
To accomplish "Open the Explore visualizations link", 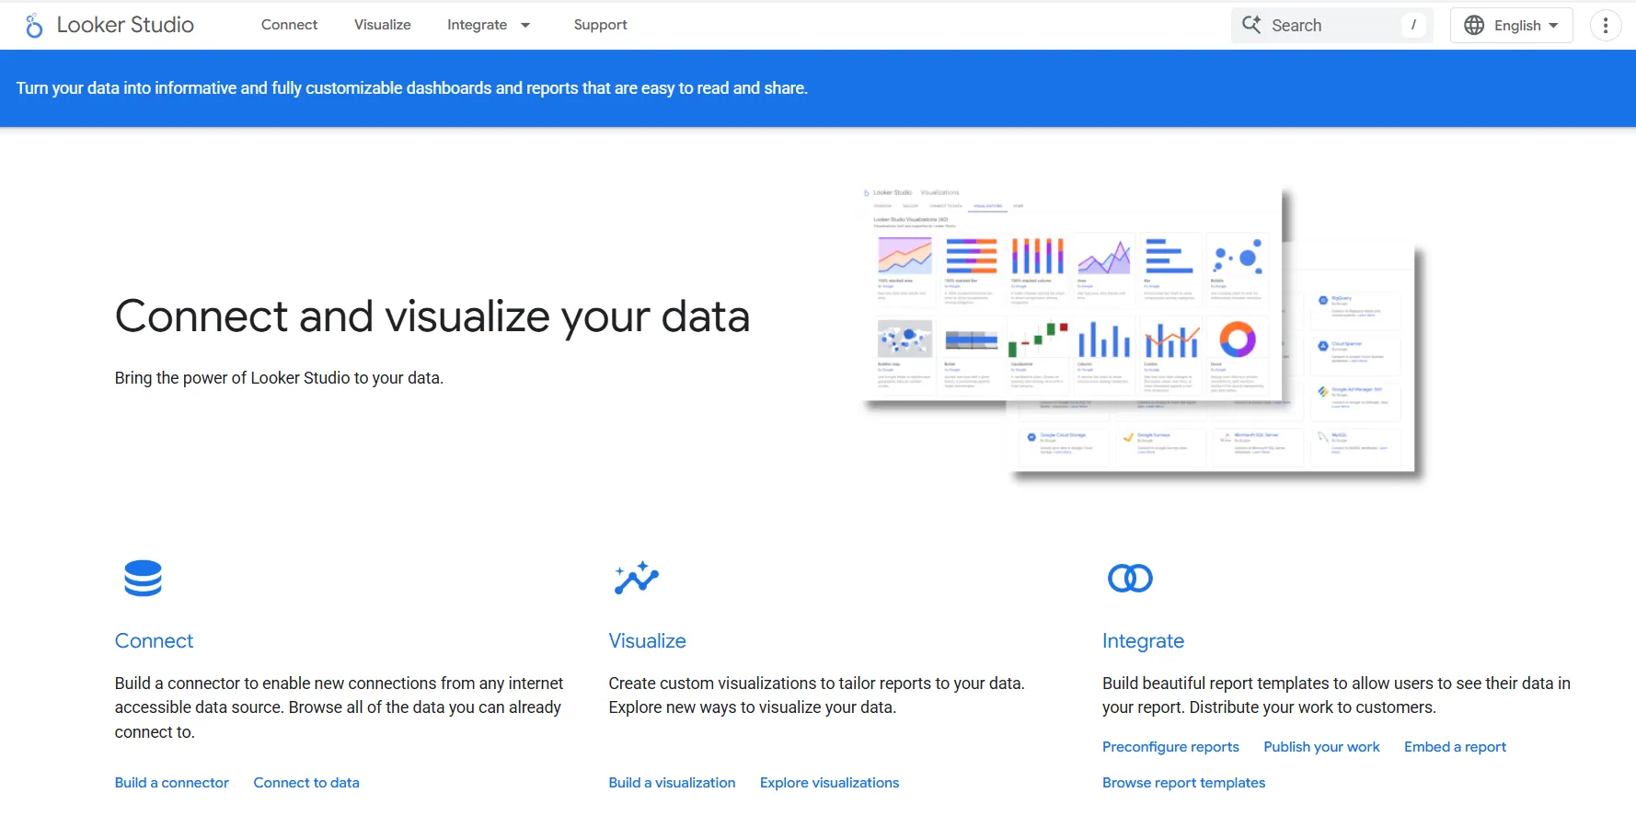I will click(829, 783).
